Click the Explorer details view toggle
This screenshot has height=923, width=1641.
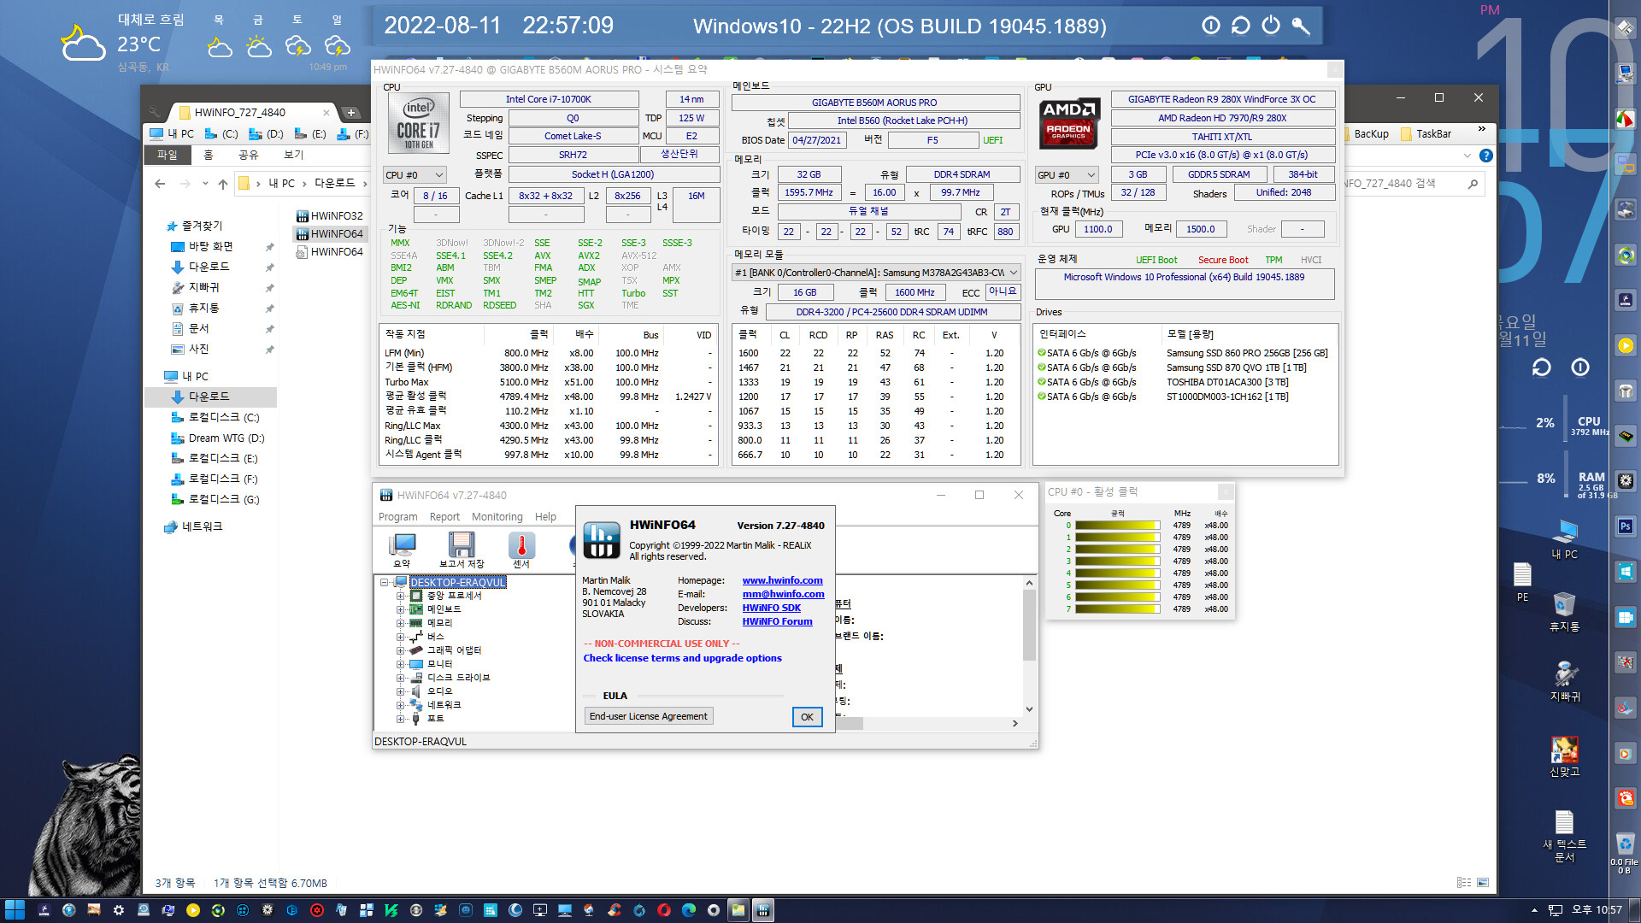pyautogui.click(x=1464, y=882)
